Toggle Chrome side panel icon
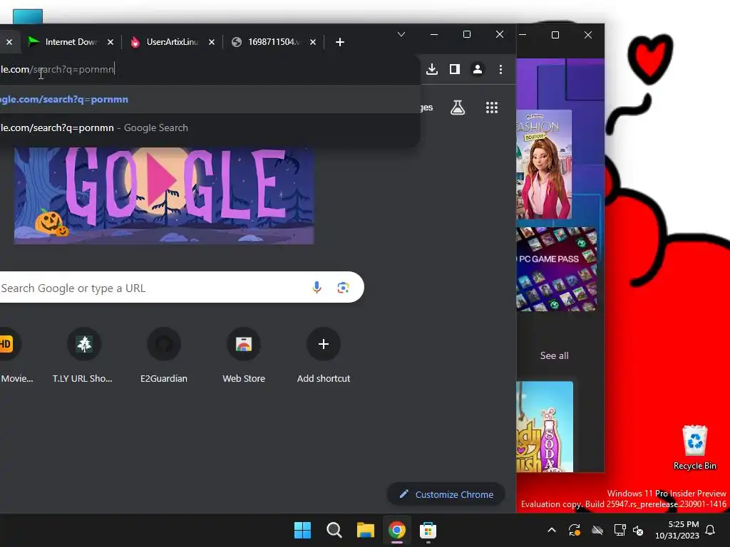The image size is (730, 547). tap(454, 69)
